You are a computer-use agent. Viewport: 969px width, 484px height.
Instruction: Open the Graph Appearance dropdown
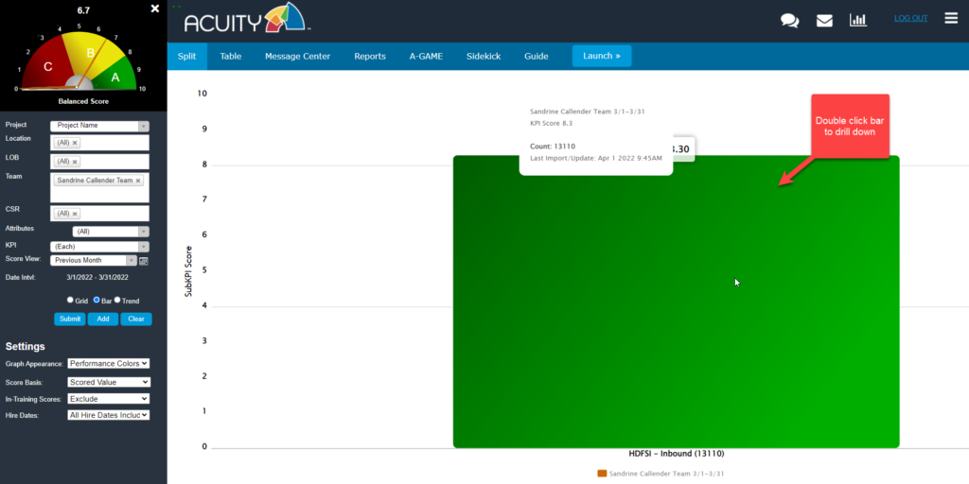(108, 364)
